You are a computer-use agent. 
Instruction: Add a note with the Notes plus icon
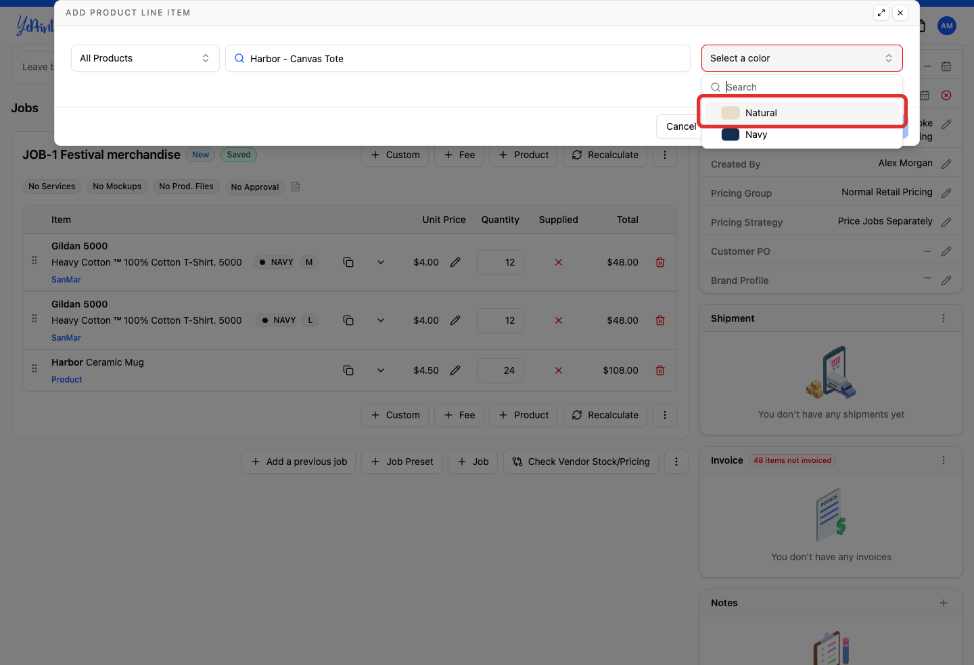coord(944,603)
